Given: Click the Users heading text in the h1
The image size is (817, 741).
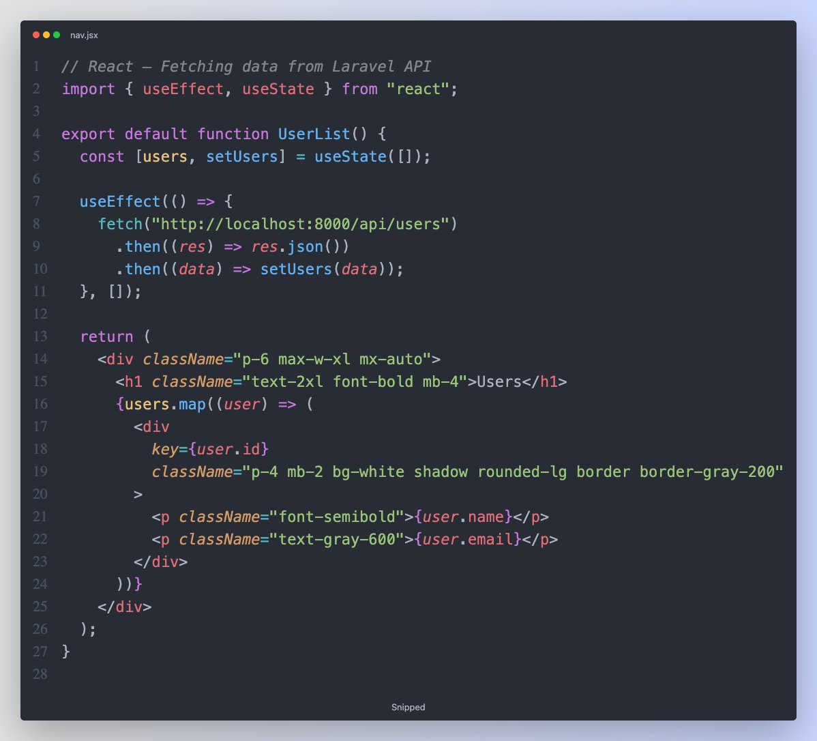Looking at the screenshot, I should coord(499,381).
